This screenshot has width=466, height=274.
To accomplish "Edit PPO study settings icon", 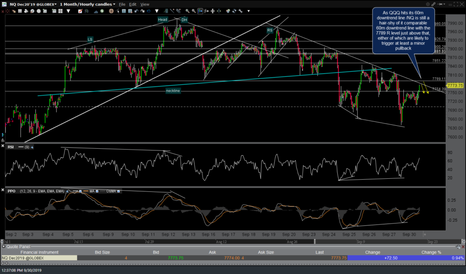I will (67, 191).
